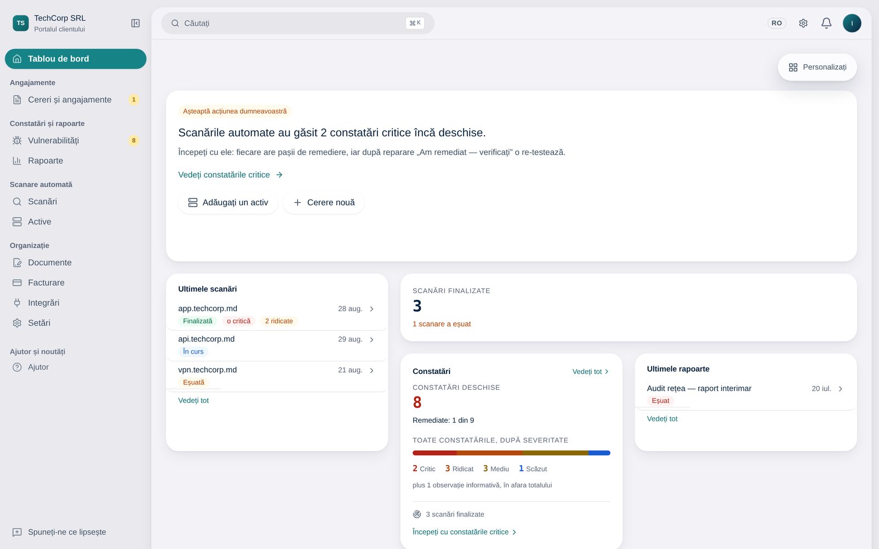Click the Cereri și angajamente document icon

[17, 100]
